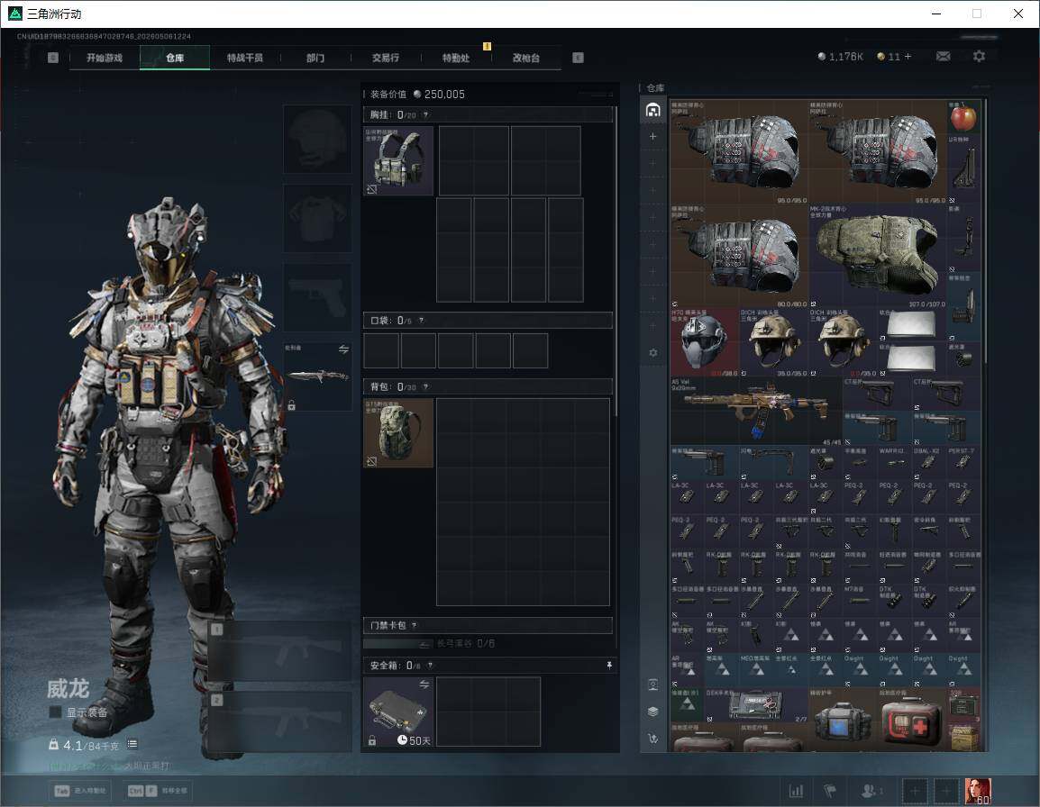
Task: Open the weight details list icon
Action: pos(132,744)
